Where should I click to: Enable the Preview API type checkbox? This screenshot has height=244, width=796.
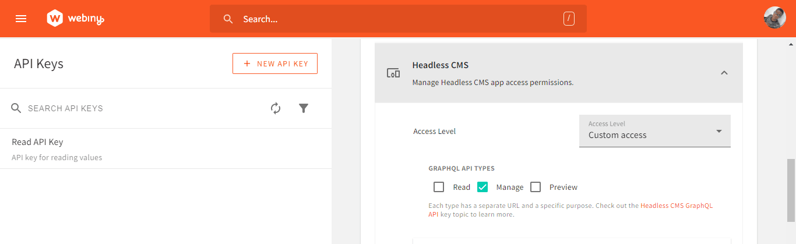click(x=536, y=187)
